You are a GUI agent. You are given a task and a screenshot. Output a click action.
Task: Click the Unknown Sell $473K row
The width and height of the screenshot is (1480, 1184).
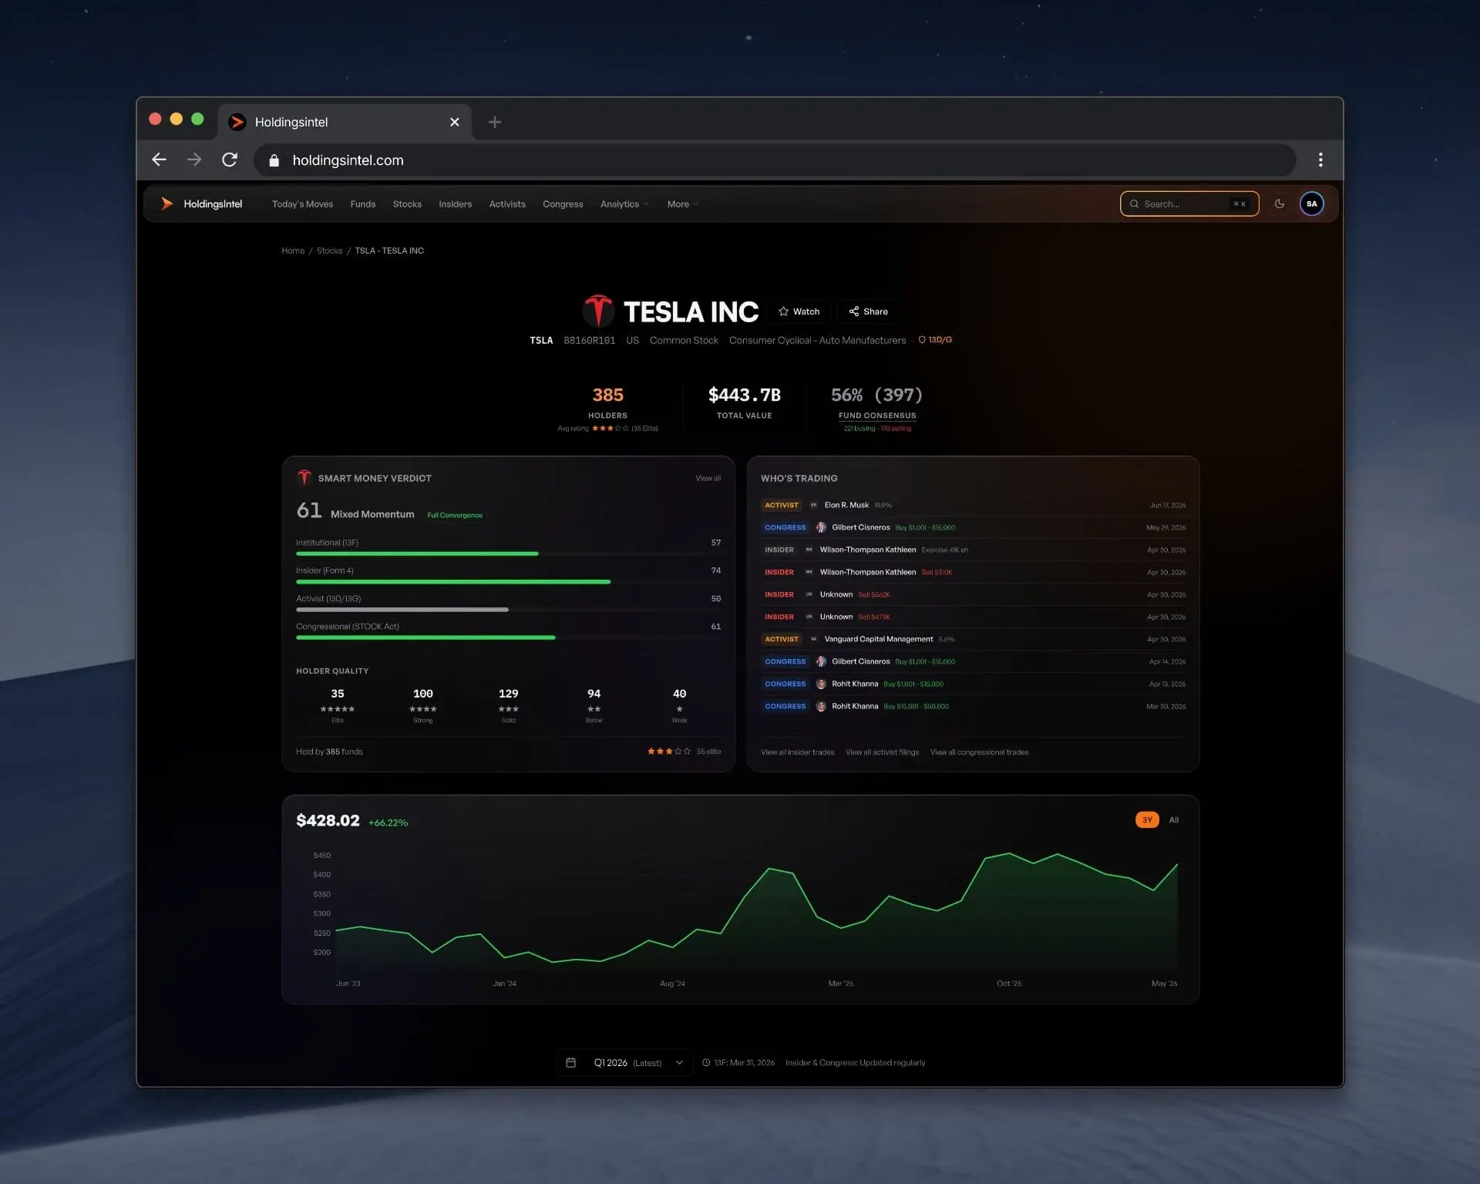(x=973, y=617)
